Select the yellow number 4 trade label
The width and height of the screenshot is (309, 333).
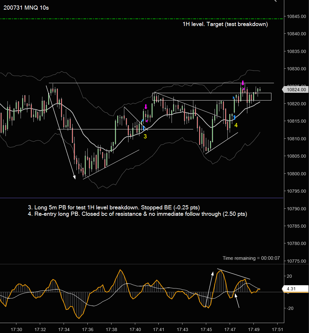pyautogui.click(x=236, y=125)
